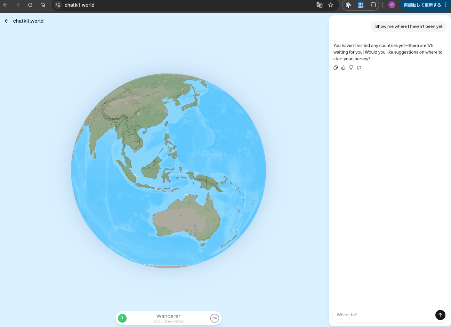Give thumbs down to the response
Viewport: 451px width, 327px height.
click(351, 68)
